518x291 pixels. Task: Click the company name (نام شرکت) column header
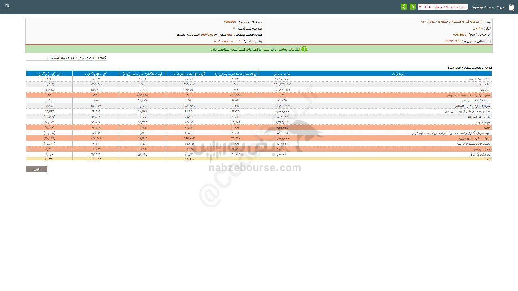pos(399,74)
